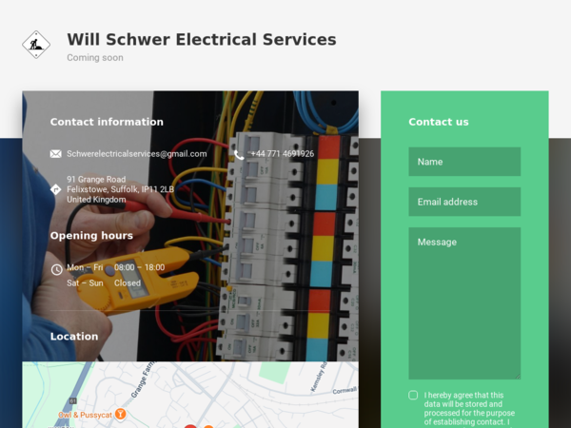Click the 'Opening hours' heading

pos(91,236)
